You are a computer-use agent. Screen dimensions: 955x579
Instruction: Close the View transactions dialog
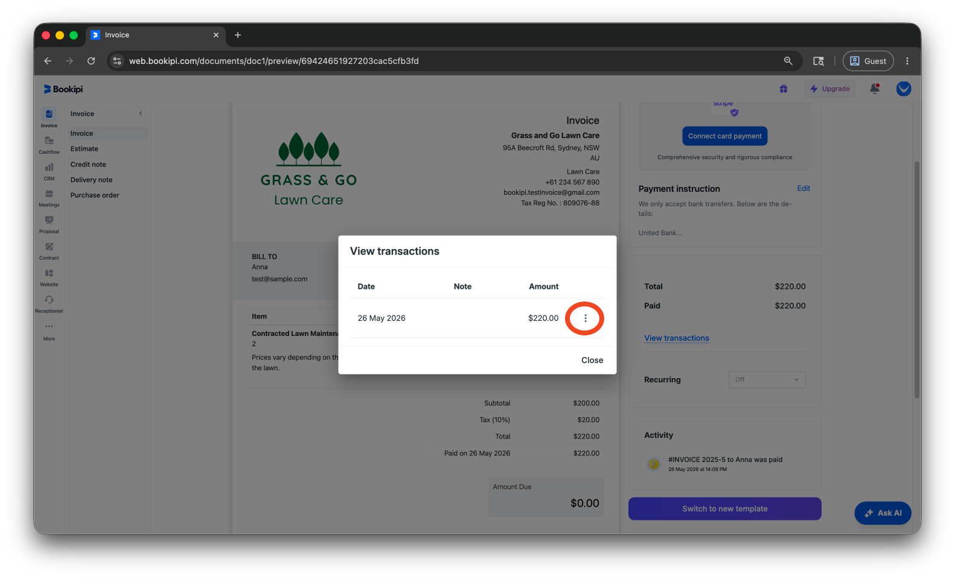click(592, 360)
